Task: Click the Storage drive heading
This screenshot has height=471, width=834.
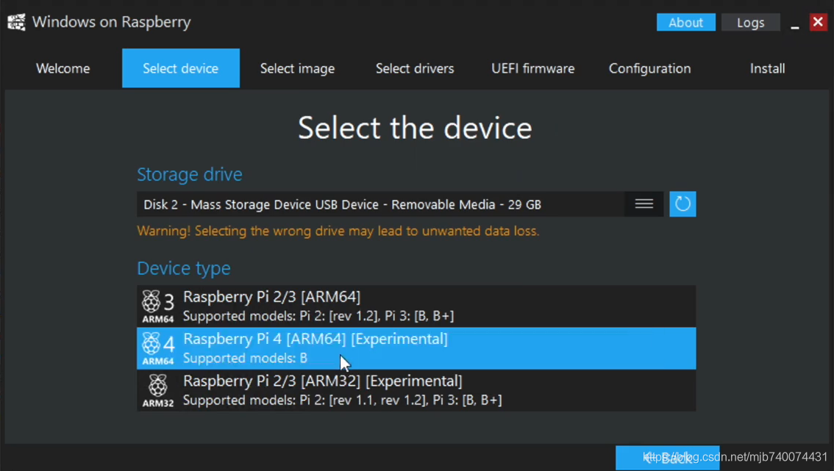Action: pyautogui.click(x=189, y=174)
